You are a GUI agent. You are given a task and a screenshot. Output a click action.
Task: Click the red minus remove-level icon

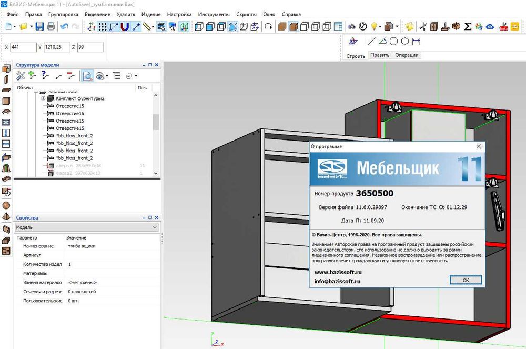(x=70, y=76)
